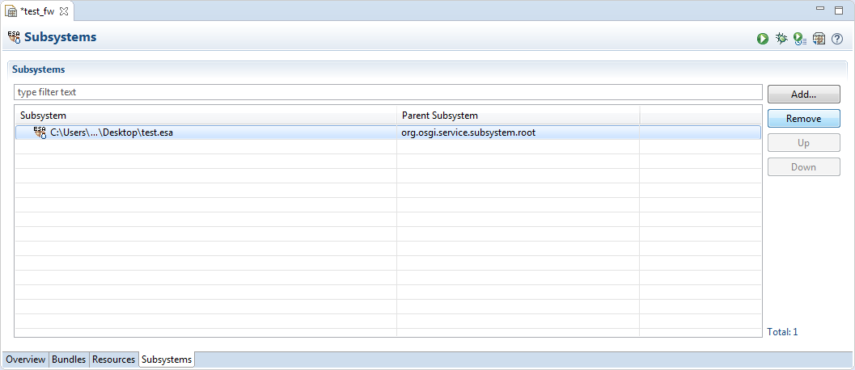Close the test_fw editor tab

pos(64,11)
